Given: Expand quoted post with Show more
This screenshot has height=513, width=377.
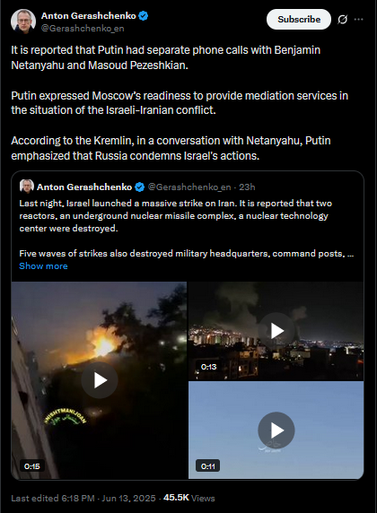Looking at the screenshot, I should coord(43,266).
